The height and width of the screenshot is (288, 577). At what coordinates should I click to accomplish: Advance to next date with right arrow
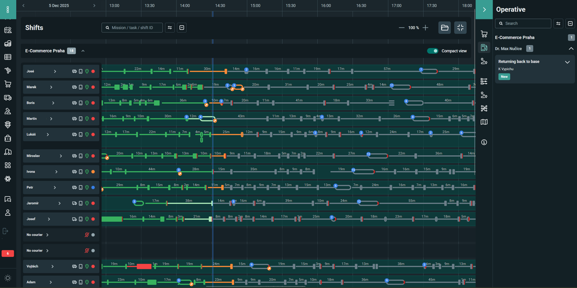point(94,5)
